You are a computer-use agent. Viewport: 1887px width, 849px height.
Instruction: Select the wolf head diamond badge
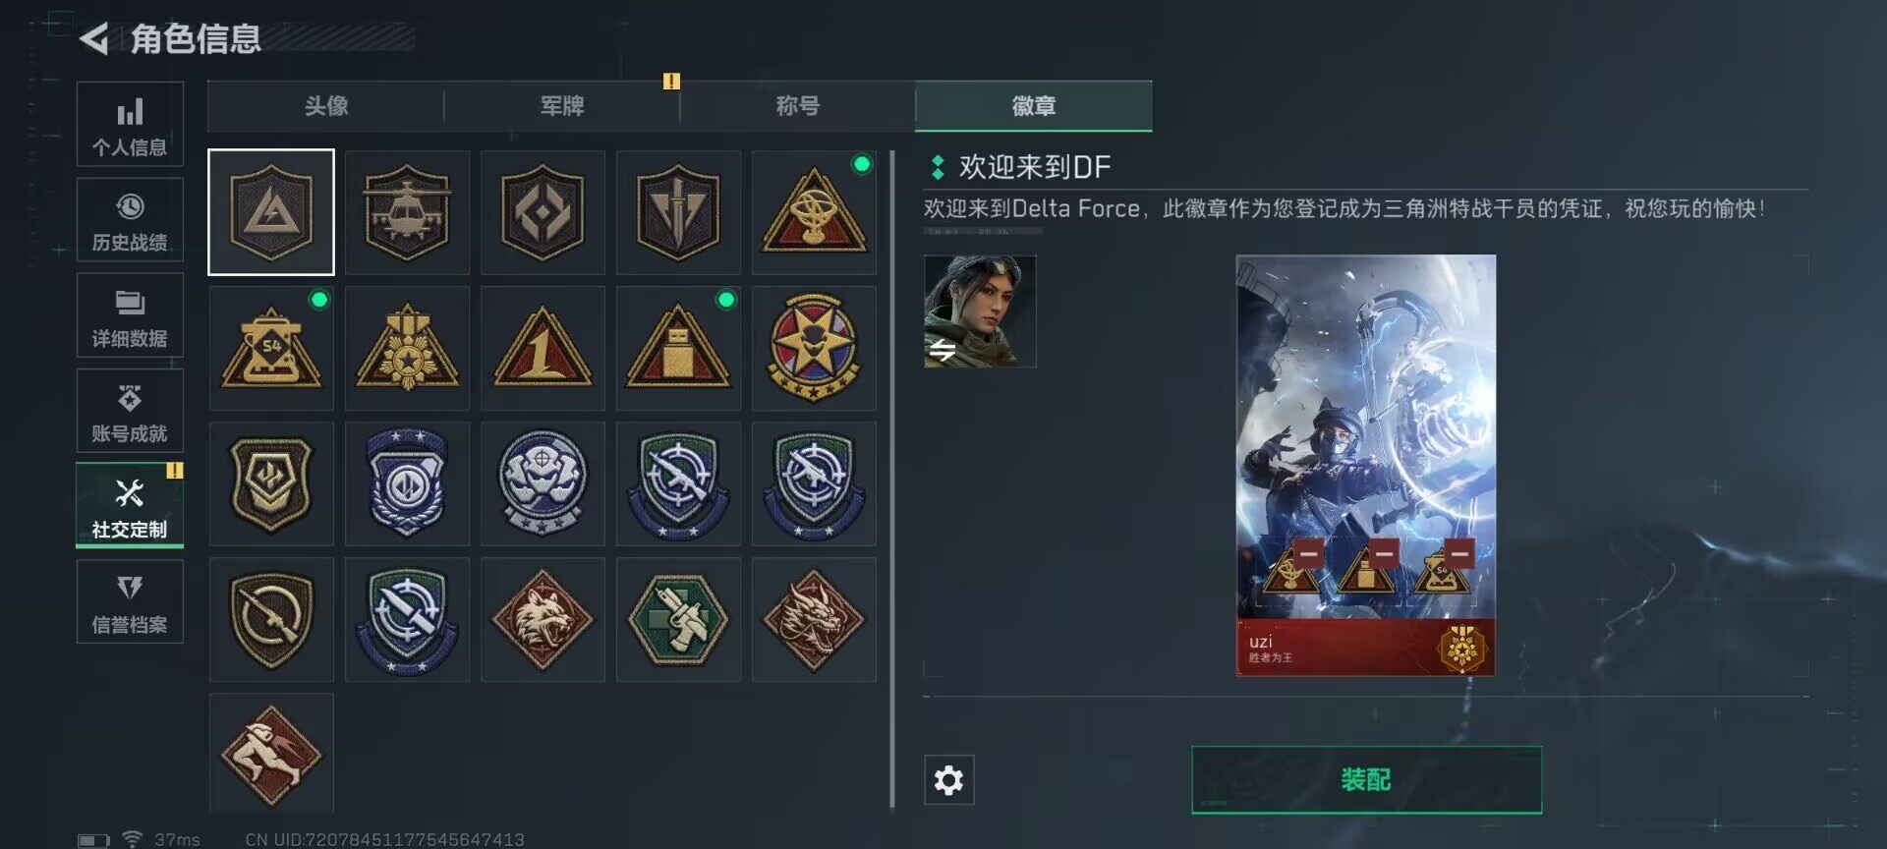[x=543, y=619]
